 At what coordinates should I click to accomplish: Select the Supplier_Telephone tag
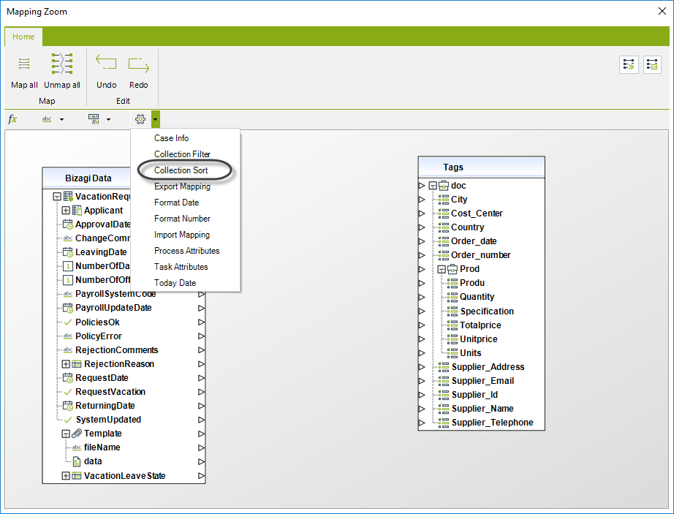click(492, 423)
